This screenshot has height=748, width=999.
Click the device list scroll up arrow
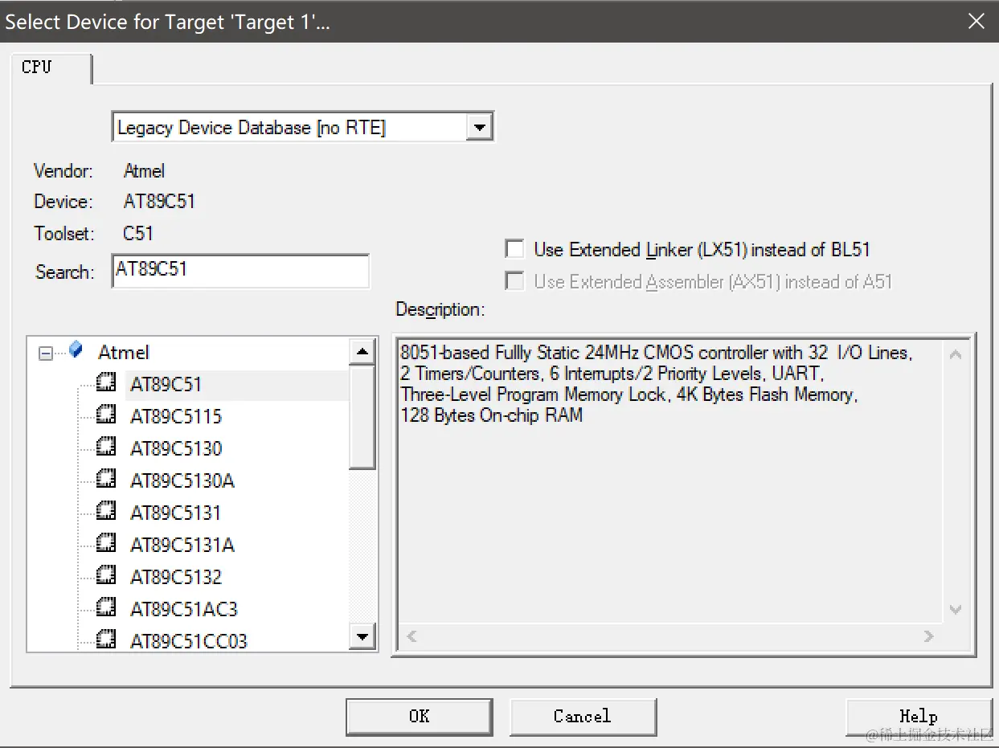click(x=362, y=352)
